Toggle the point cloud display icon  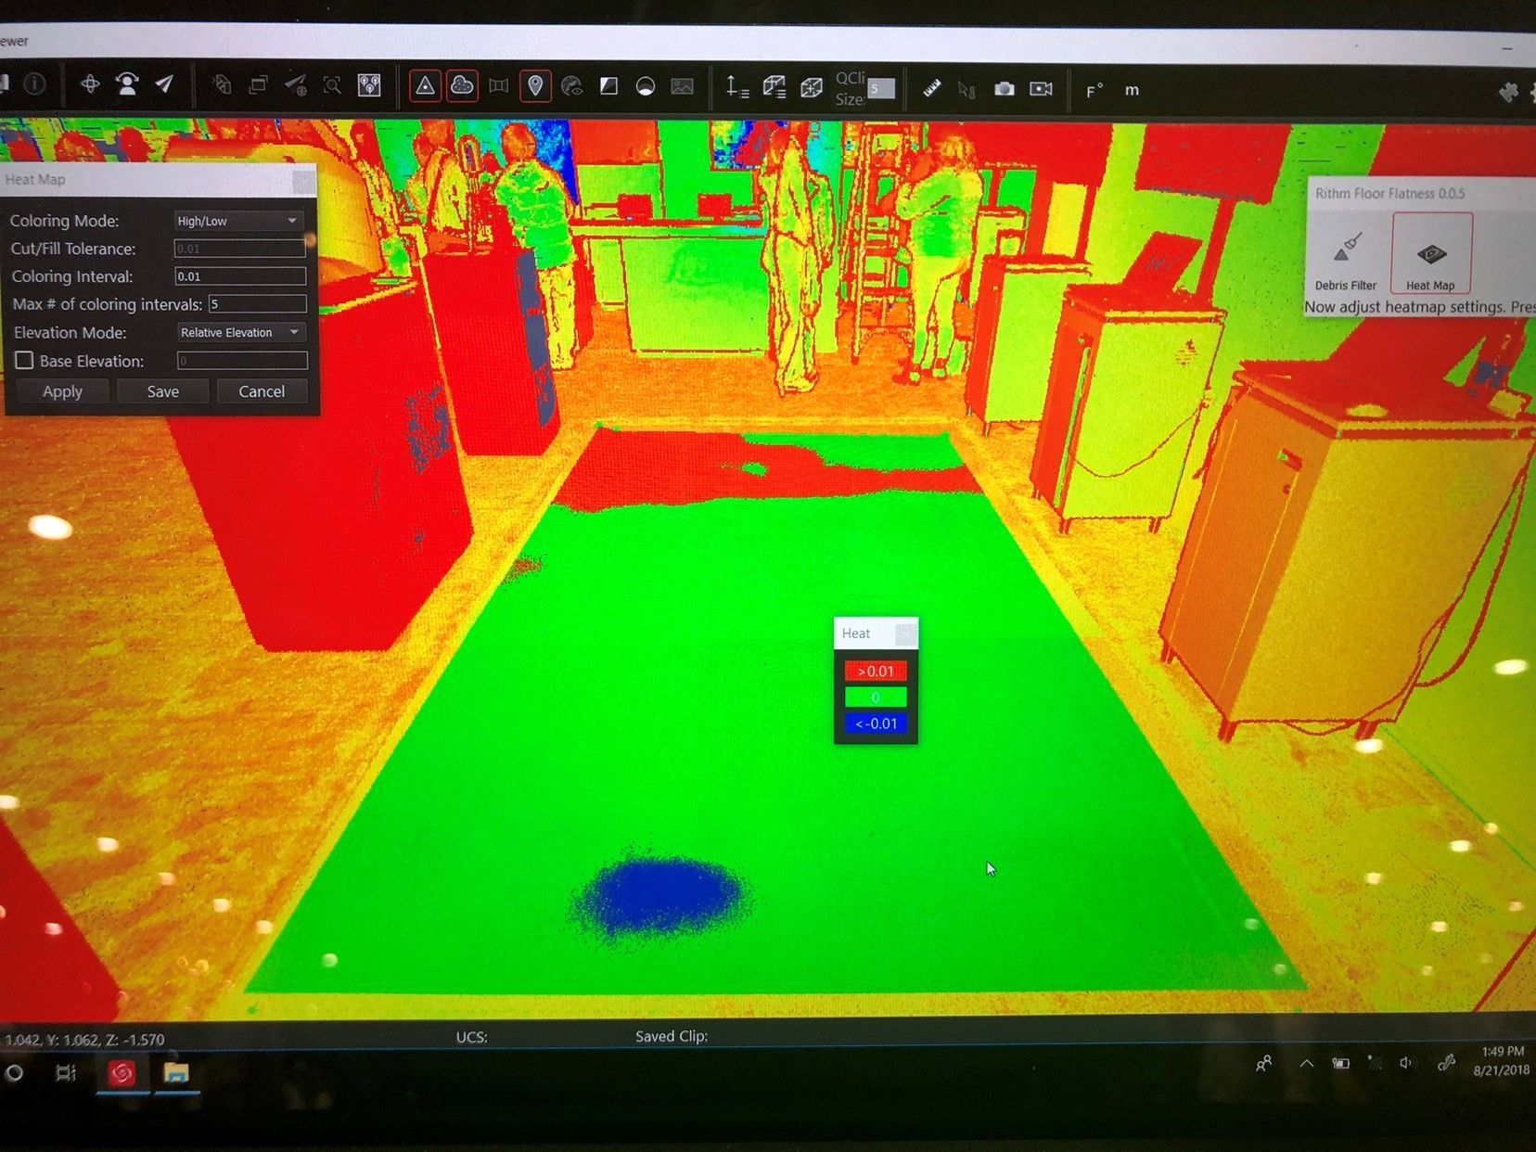pyautogui.click(x=462, y=86)
